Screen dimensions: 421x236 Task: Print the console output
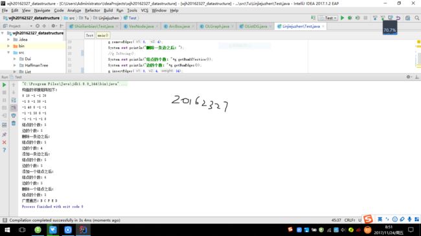[x=14, y=115]
